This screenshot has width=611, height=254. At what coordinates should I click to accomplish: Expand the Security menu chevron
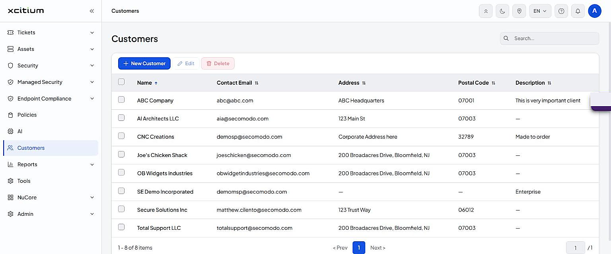(92, 66)
